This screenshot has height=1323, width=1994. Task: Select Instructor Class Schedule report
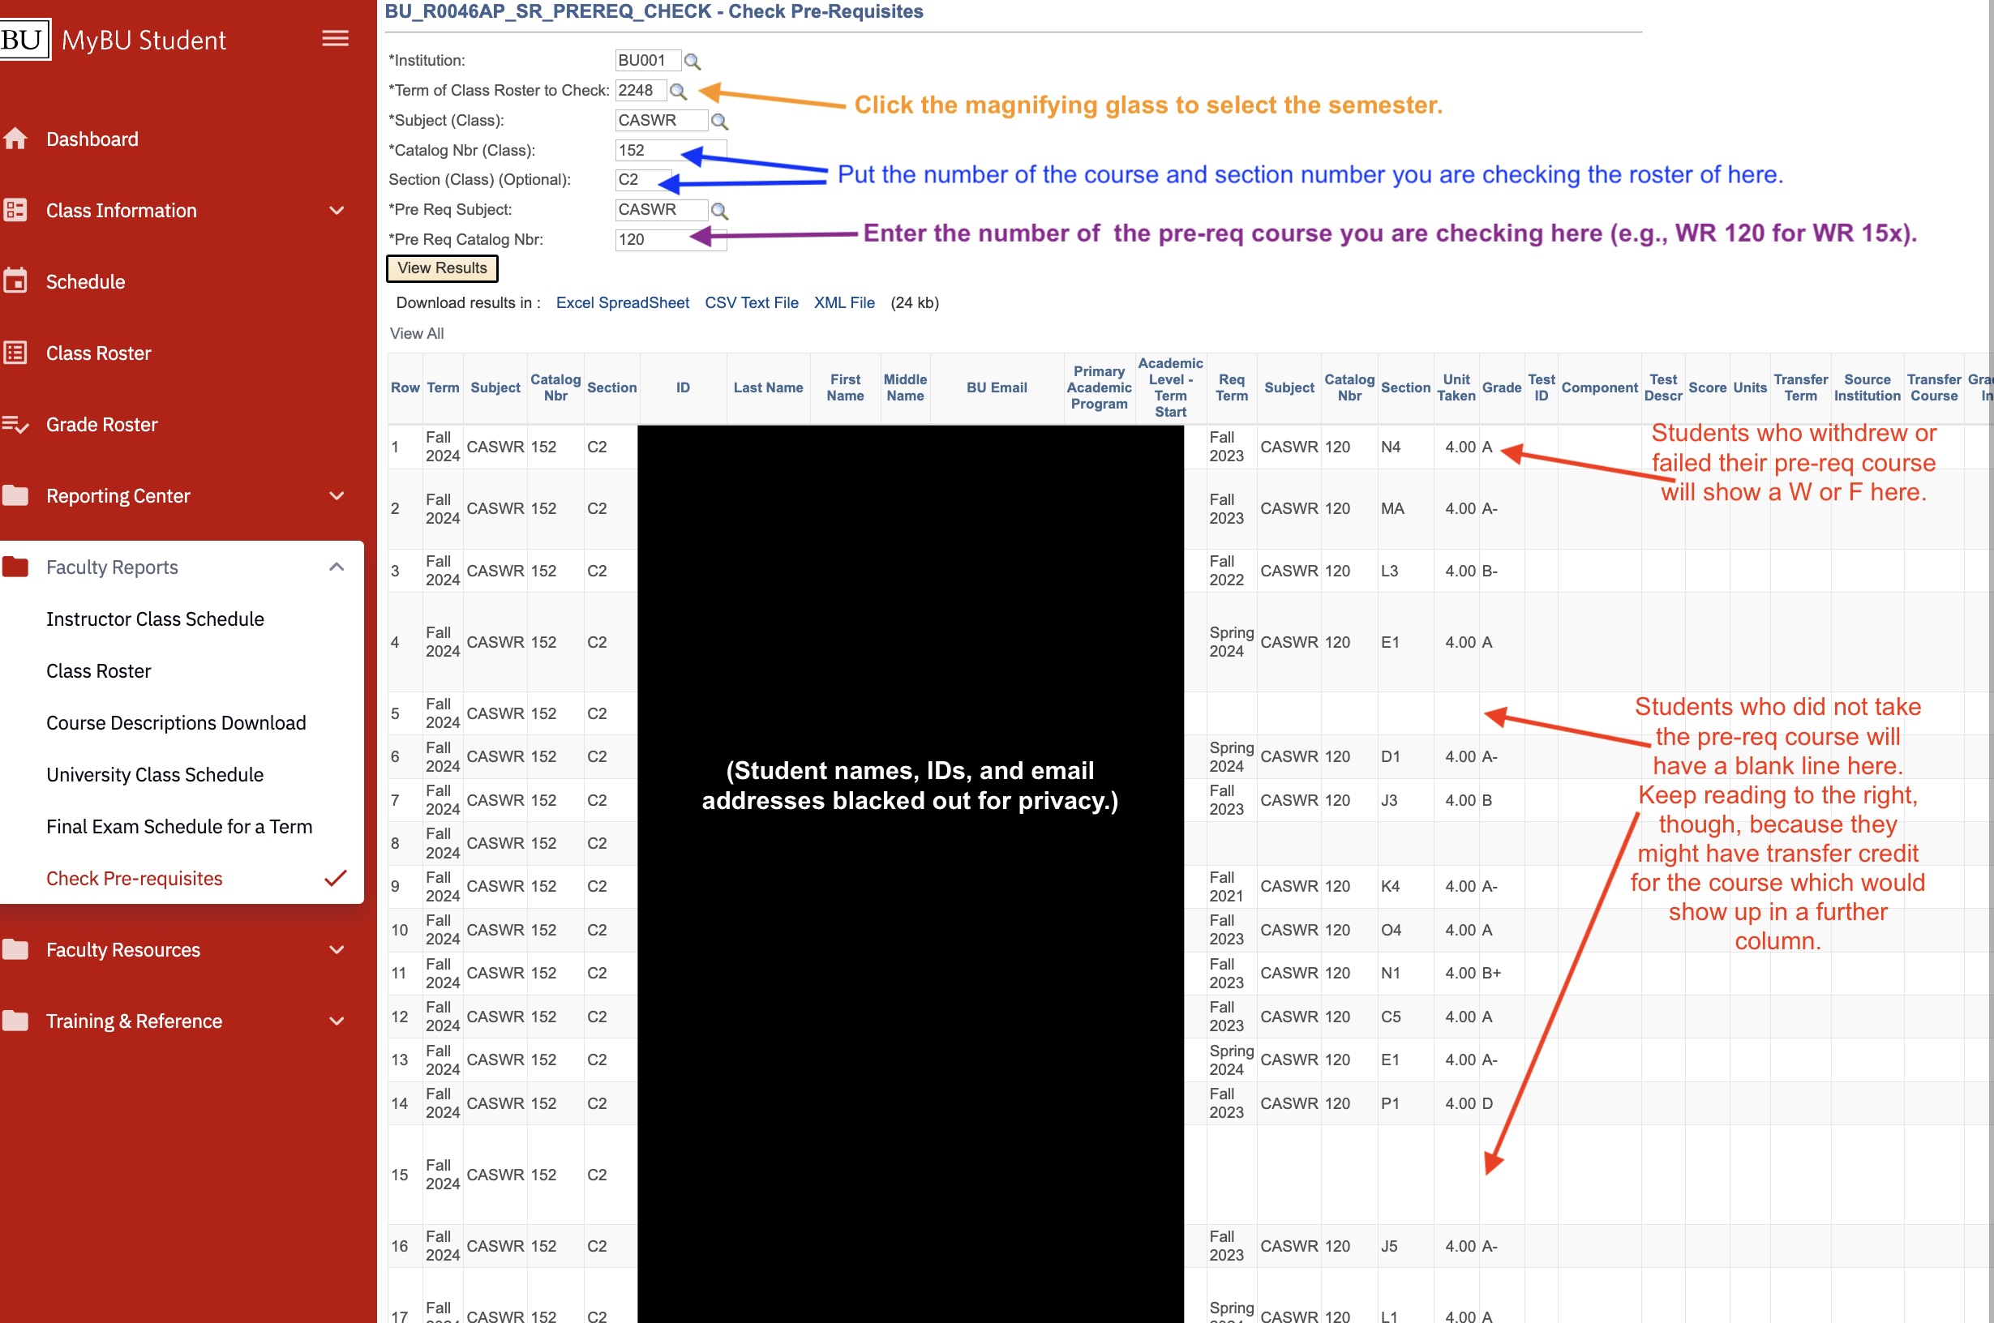tap(155, 619)
